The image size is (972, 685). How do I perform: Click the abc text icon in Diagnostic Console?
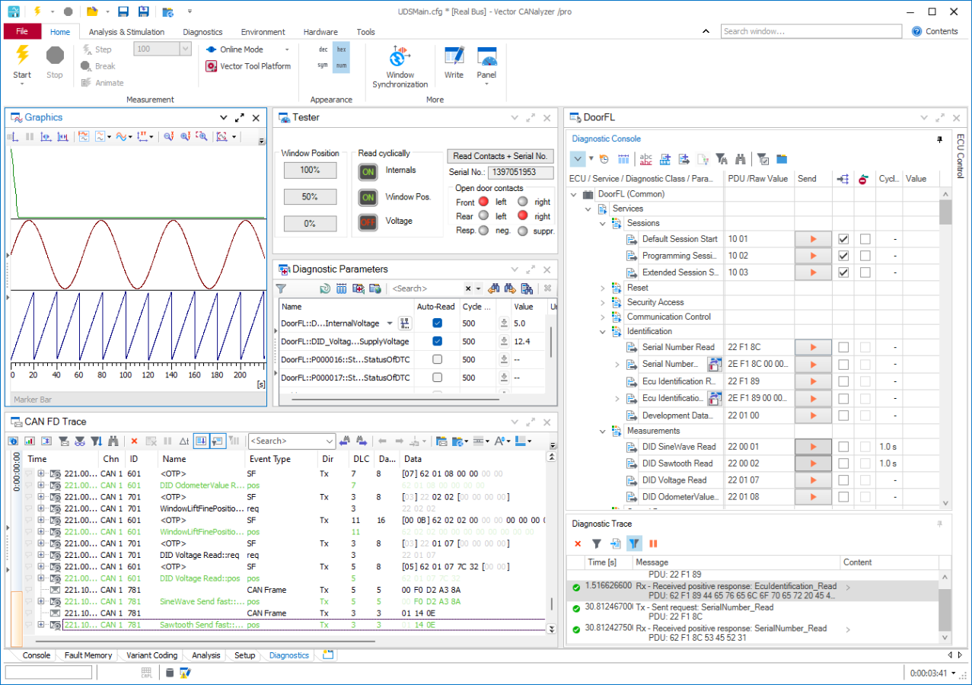(x=645, y=159)
